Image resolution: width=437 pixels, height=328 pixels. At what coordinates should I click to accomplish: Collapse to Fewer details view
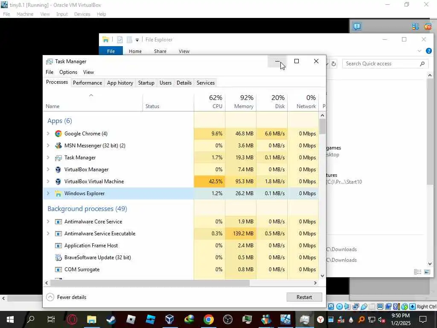click(x=66, y=297)
